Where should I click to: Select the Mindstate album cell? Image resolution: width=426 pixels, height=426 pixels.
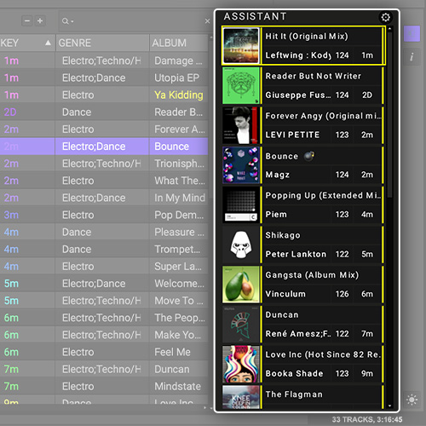[x=179, y=386]
